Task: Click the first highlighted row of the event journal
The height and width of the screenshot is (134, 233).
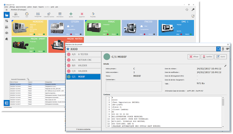Action: coord(37,84)
